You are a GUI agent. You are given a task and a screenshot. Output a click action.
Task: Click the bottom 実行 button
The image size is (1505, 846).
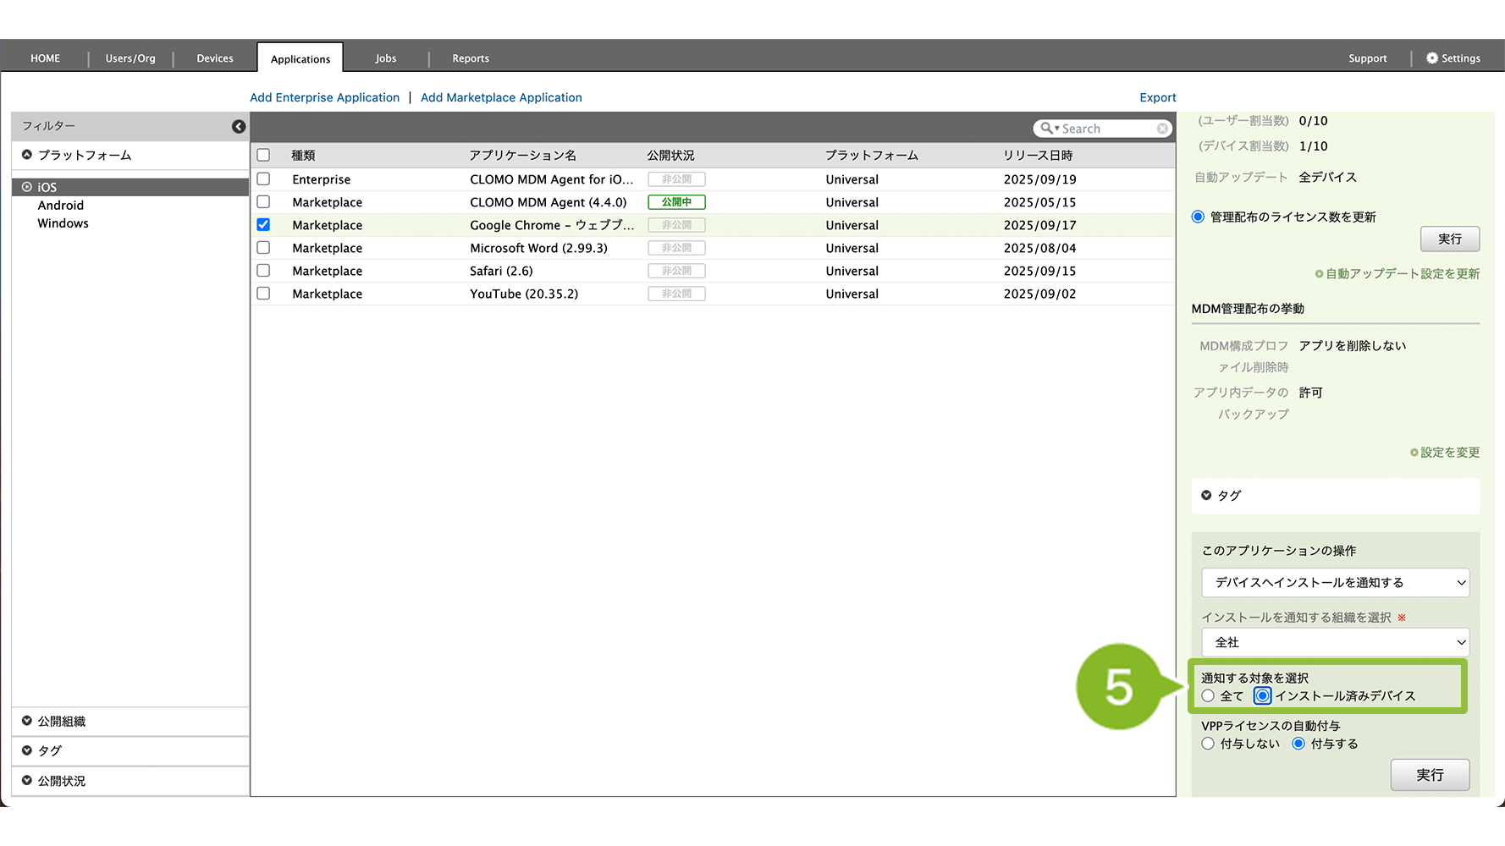tap(1430, 775)
